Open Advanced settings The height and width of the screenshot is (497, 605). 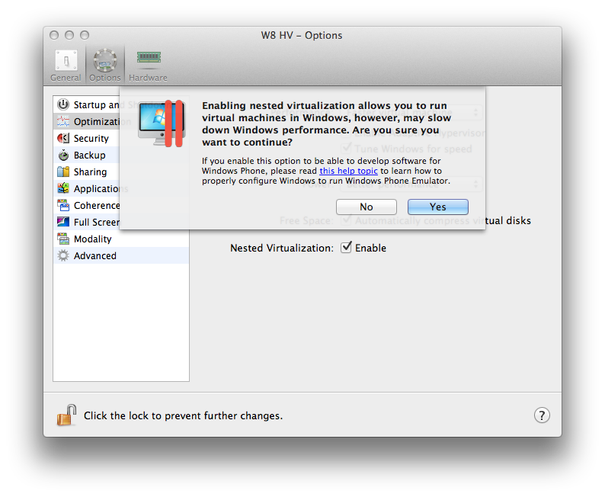(120, 256)
